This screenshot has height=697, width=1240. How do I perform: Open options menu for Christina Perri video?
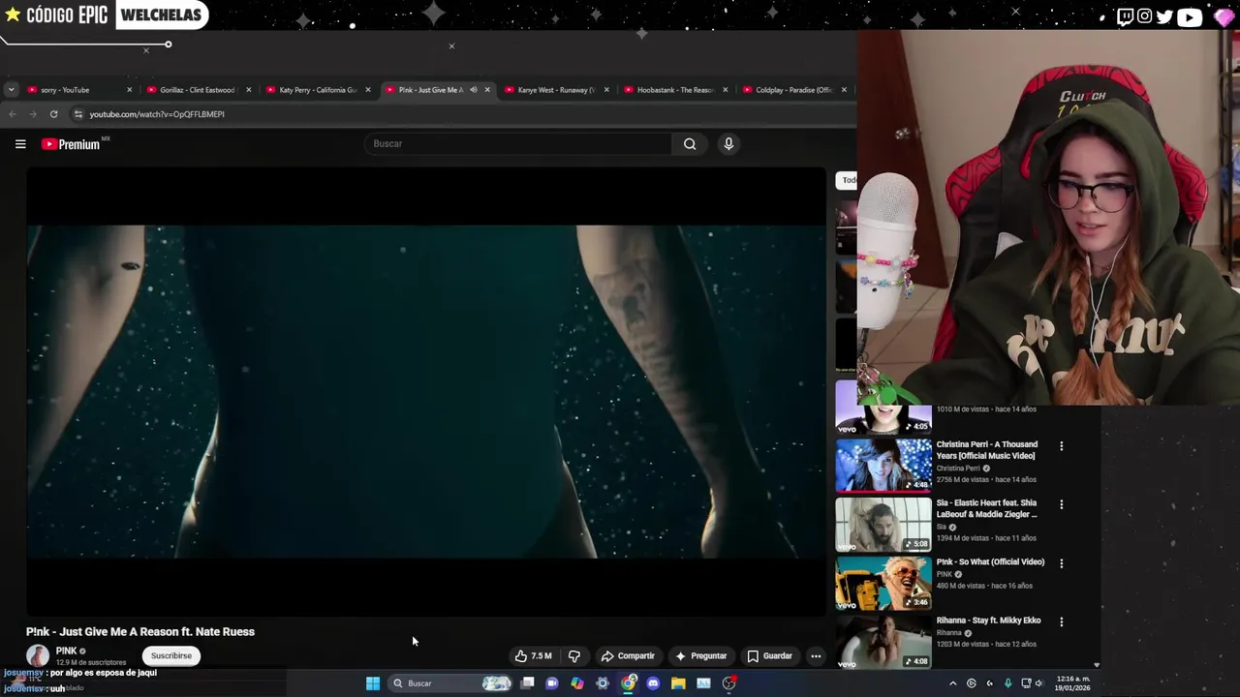tap(1061, 446)
